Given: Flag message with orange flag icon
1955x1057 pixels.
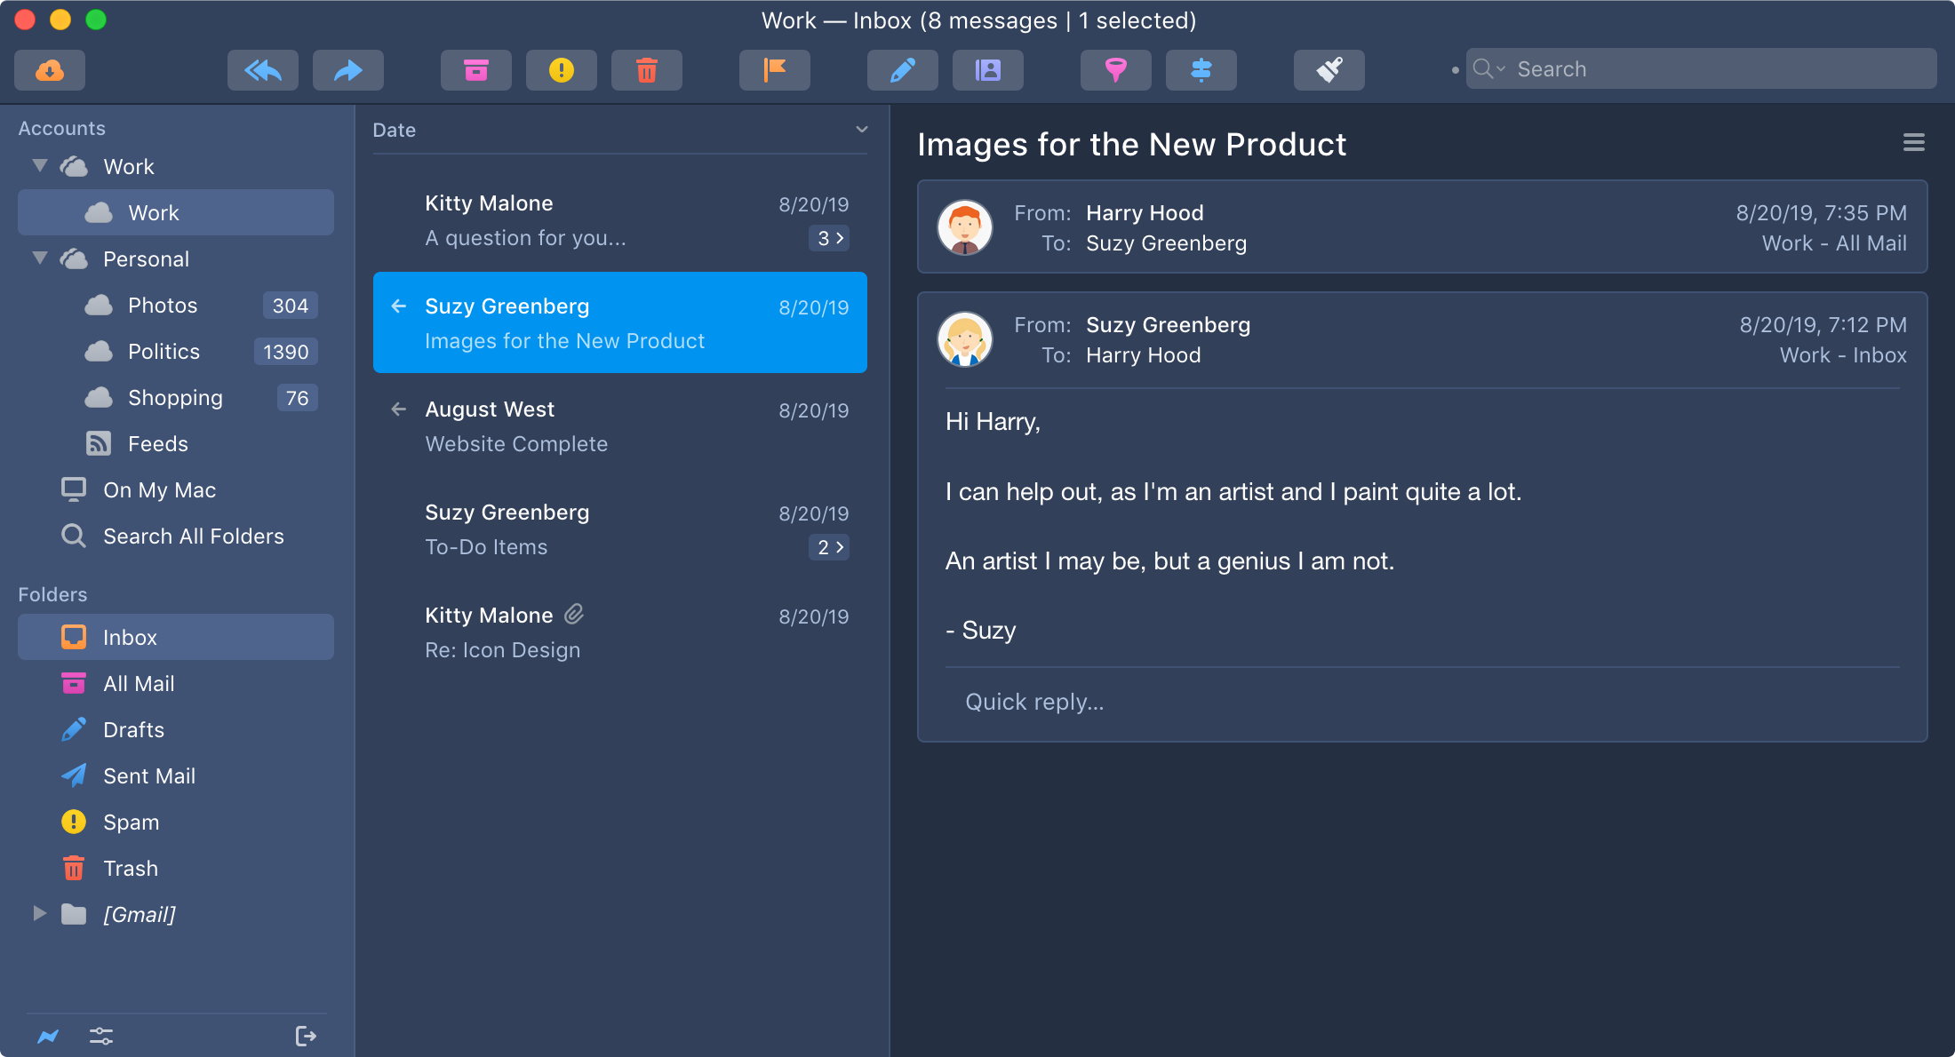Looking at the screenshot, I should (774, 70).
